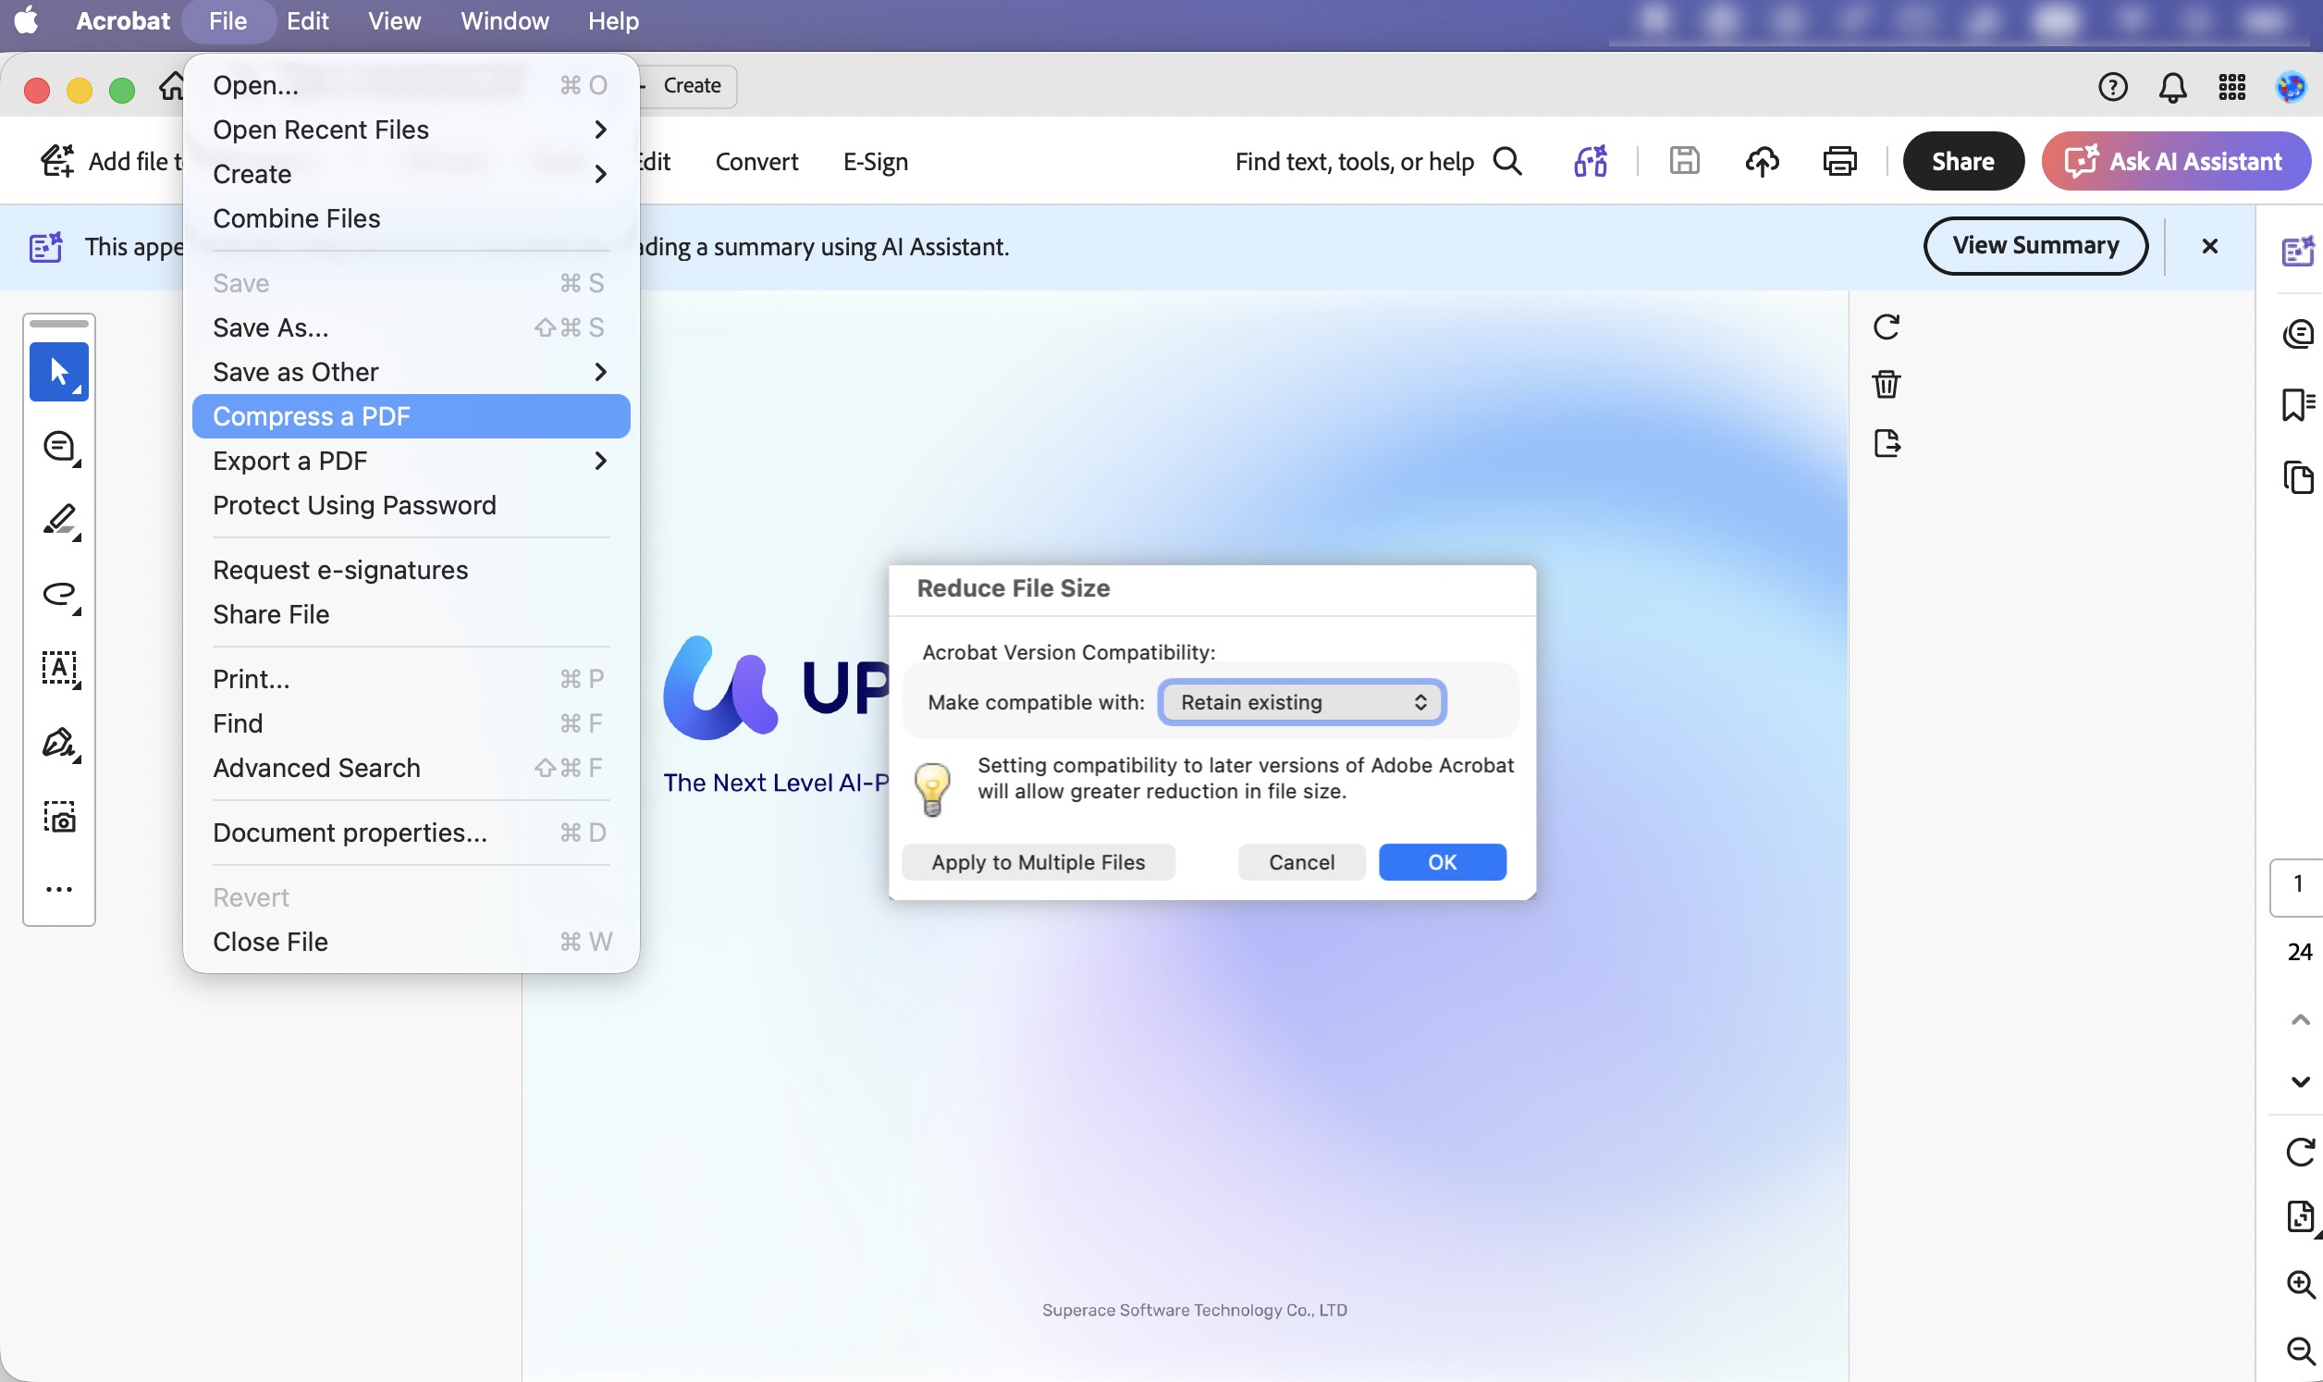Open the page thumbnails copy icon

[2298, 476]
